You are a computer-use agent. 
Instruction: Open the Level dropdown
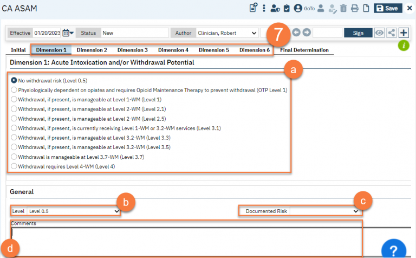click(73, 211)
